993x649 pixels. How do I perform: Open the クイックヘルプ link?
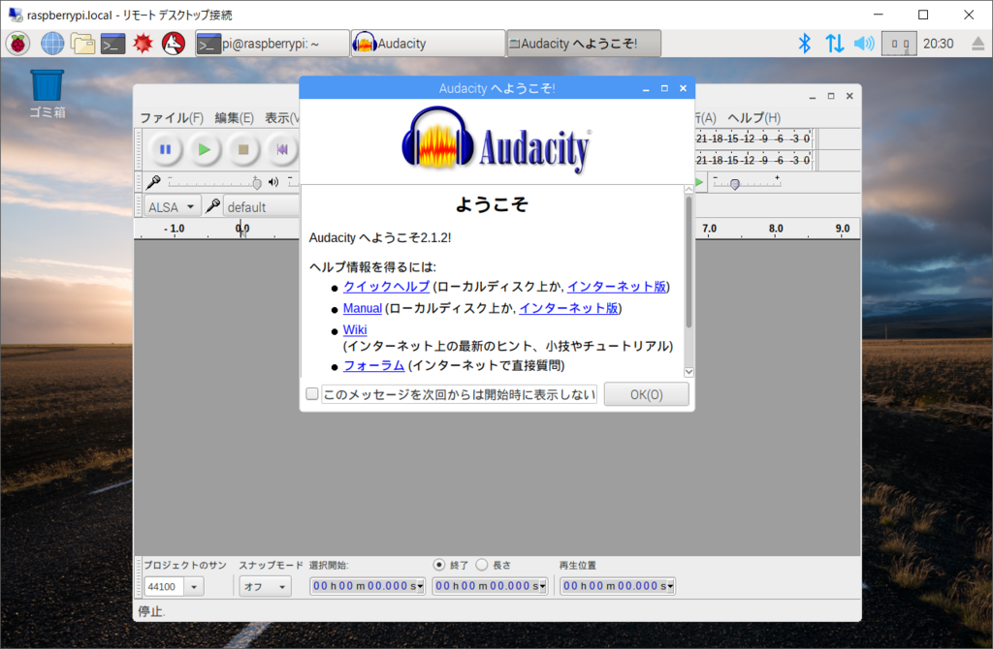(x=386, y=287)
